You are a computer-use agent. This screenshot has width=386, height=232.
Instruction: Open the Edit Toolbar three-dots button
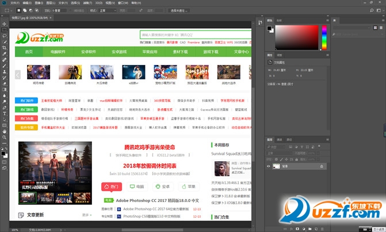[x=4, y=143]
